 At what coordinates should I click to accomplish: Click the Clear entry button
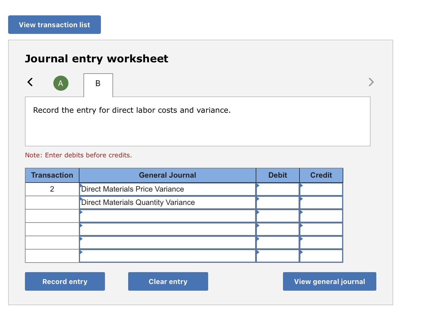click(x=168, y=281)
